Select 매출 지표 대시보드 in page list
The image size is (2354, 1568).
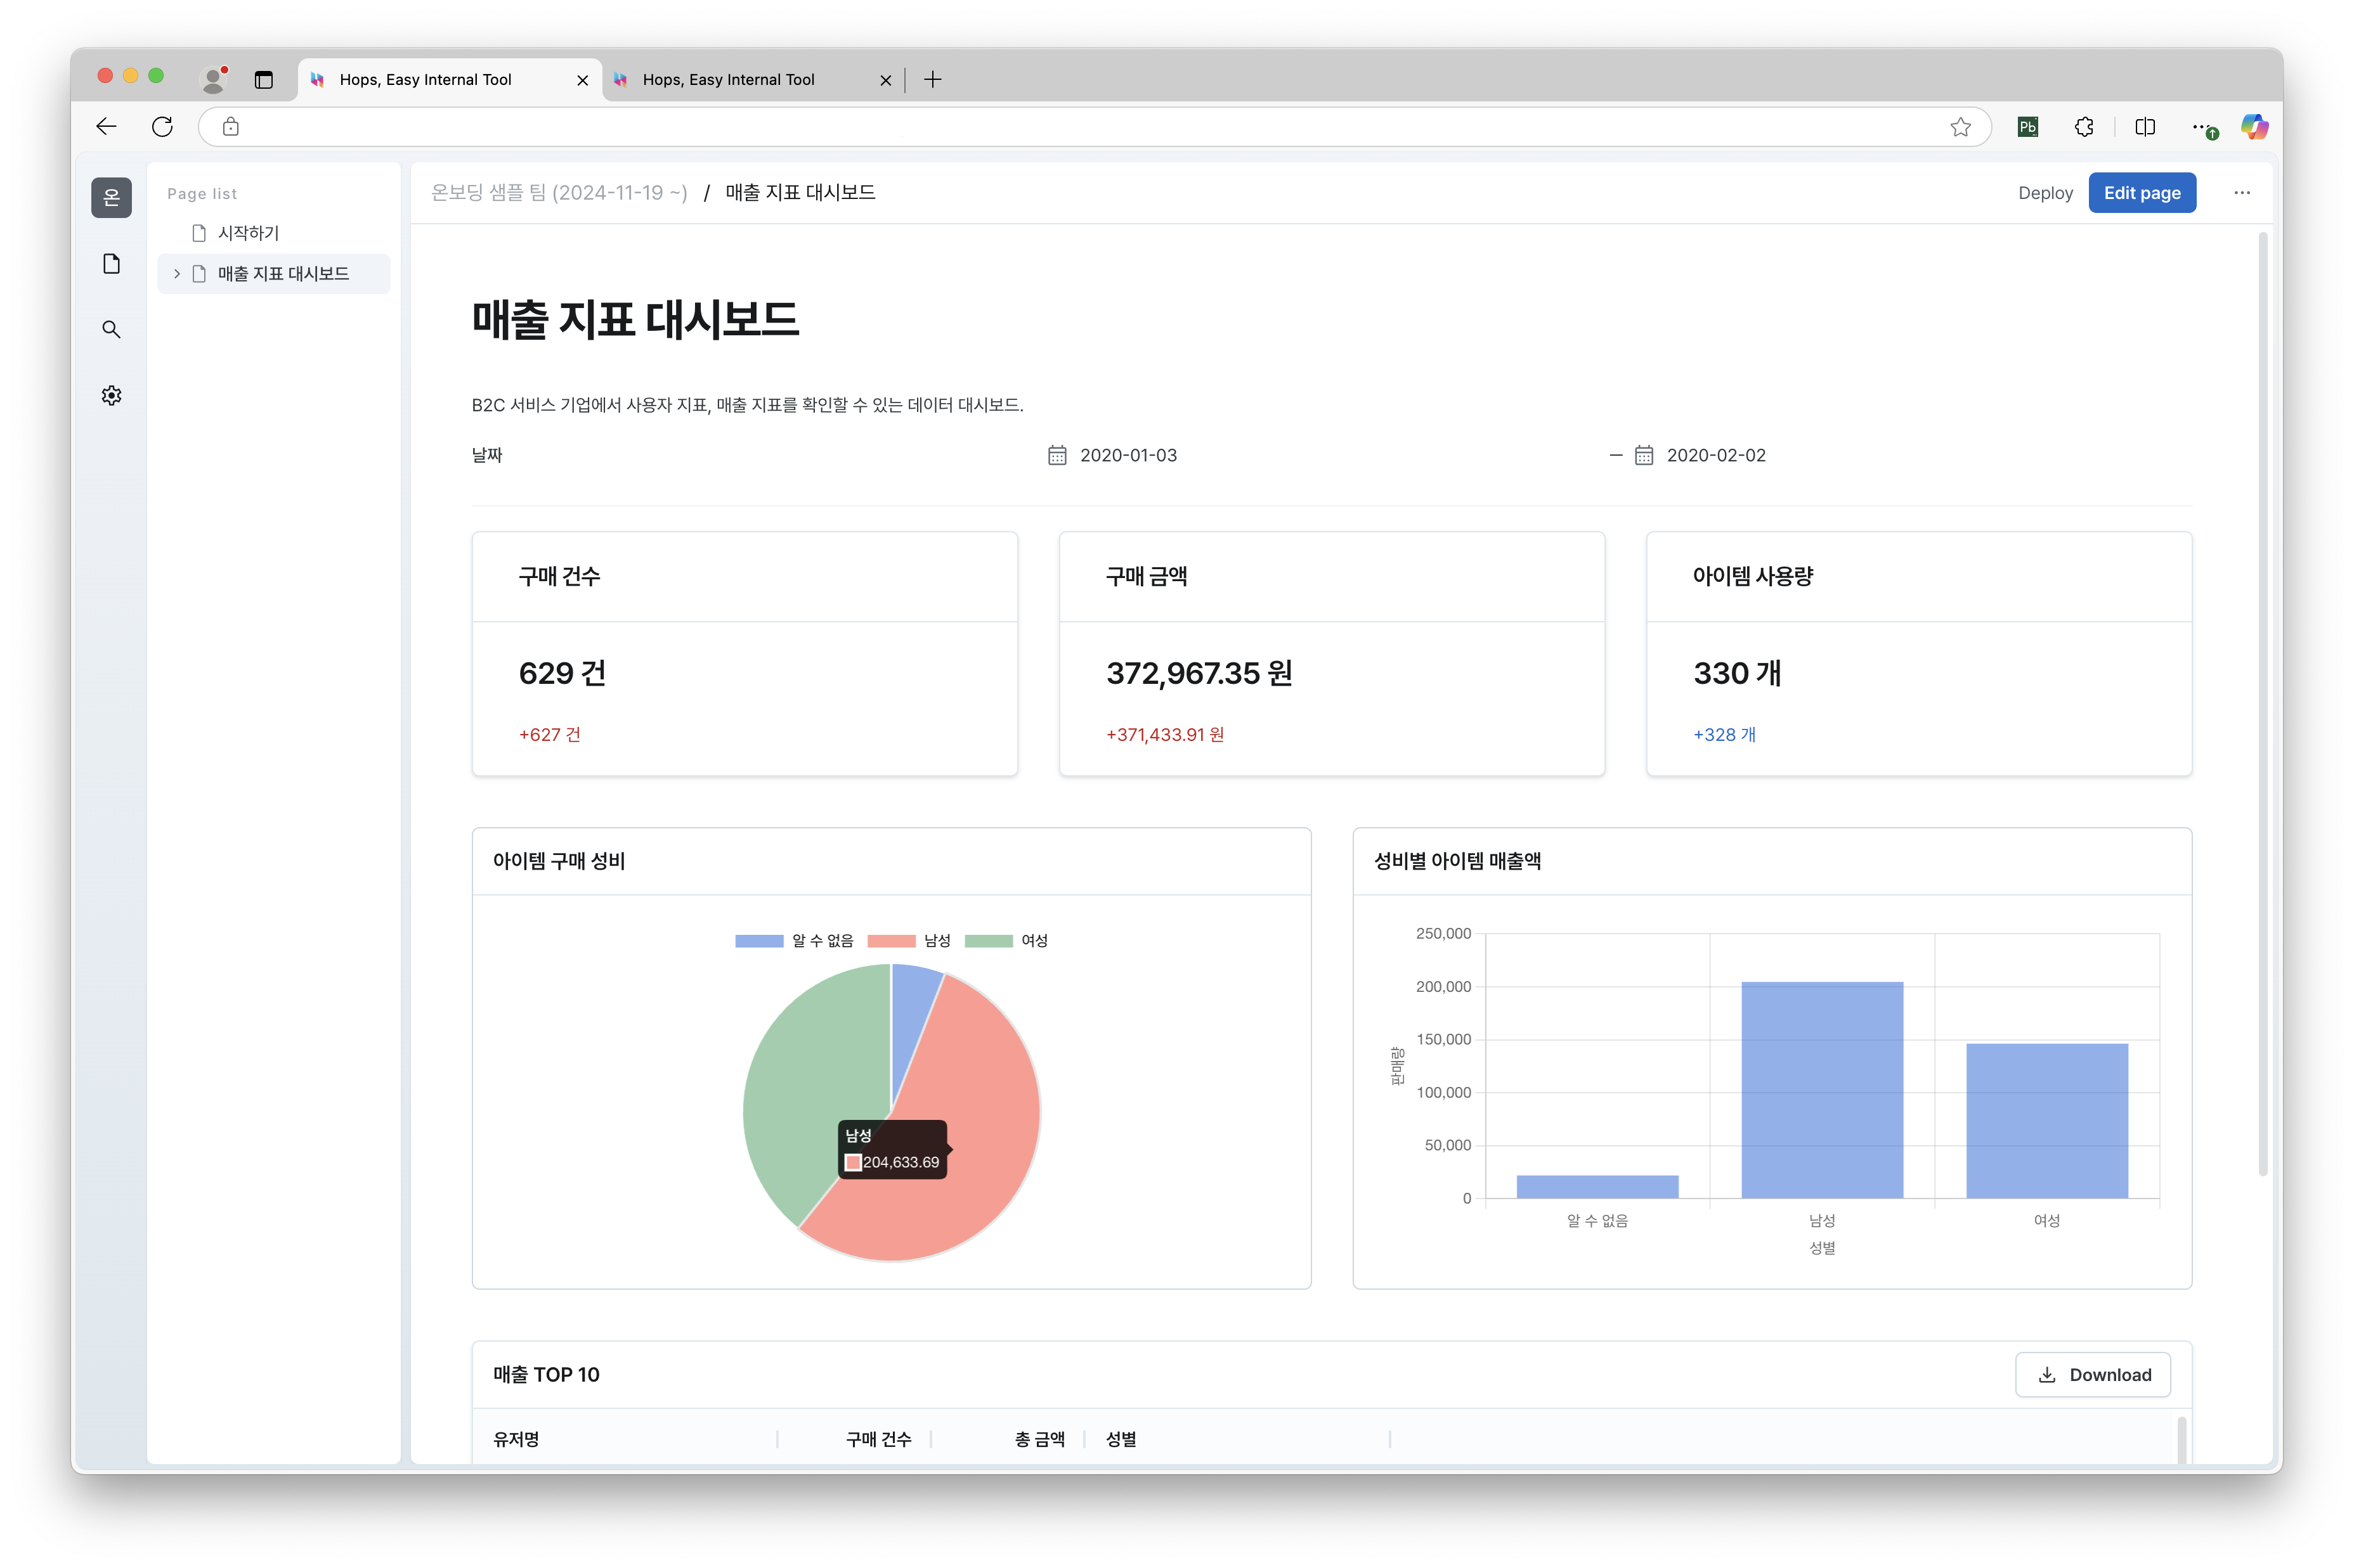click(274, 274)
